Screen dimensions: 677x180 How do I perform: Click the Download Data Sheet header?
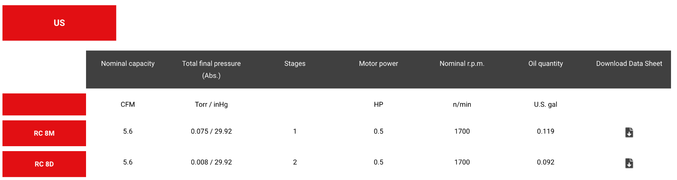629,63
